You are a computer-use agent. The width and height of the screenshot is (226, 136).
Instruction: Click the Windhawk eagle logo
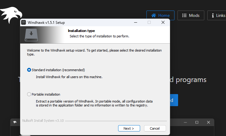pos(11,14)
